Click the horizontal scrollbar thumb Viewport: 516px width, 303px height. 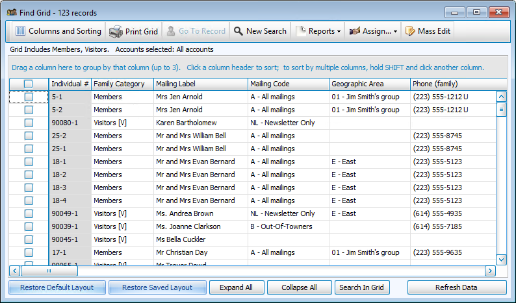49,271
